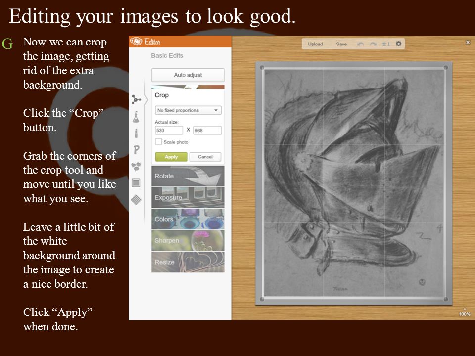
Task: Open settings gear in top toolbar
Action: point(398,44)
